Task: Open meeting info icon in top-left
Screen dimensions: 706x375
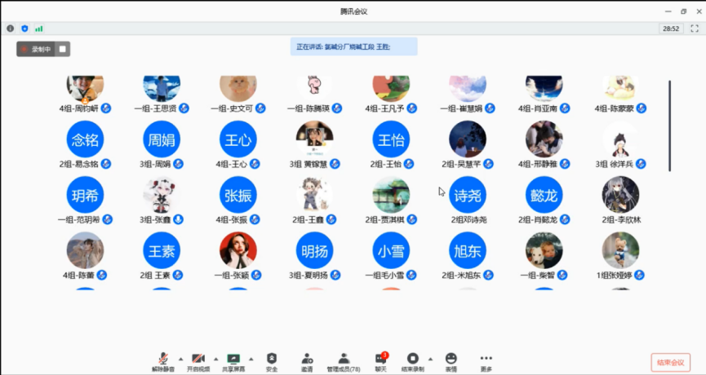Action: pyautogui.click(x=11, y=29)
